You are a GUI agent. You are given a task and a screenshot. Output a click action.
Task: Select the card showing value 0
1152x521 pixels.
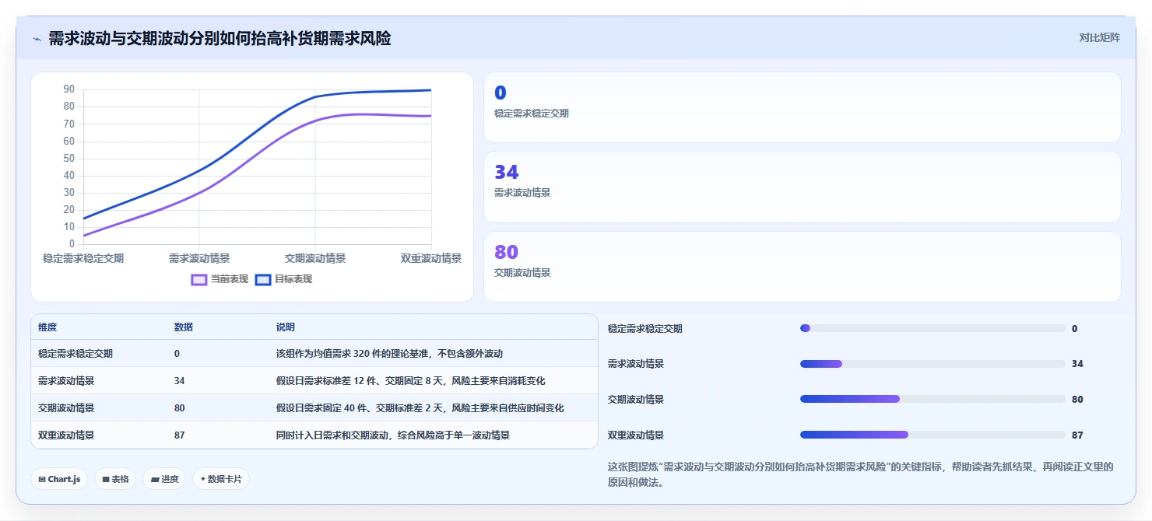click(x=802, y=107)
